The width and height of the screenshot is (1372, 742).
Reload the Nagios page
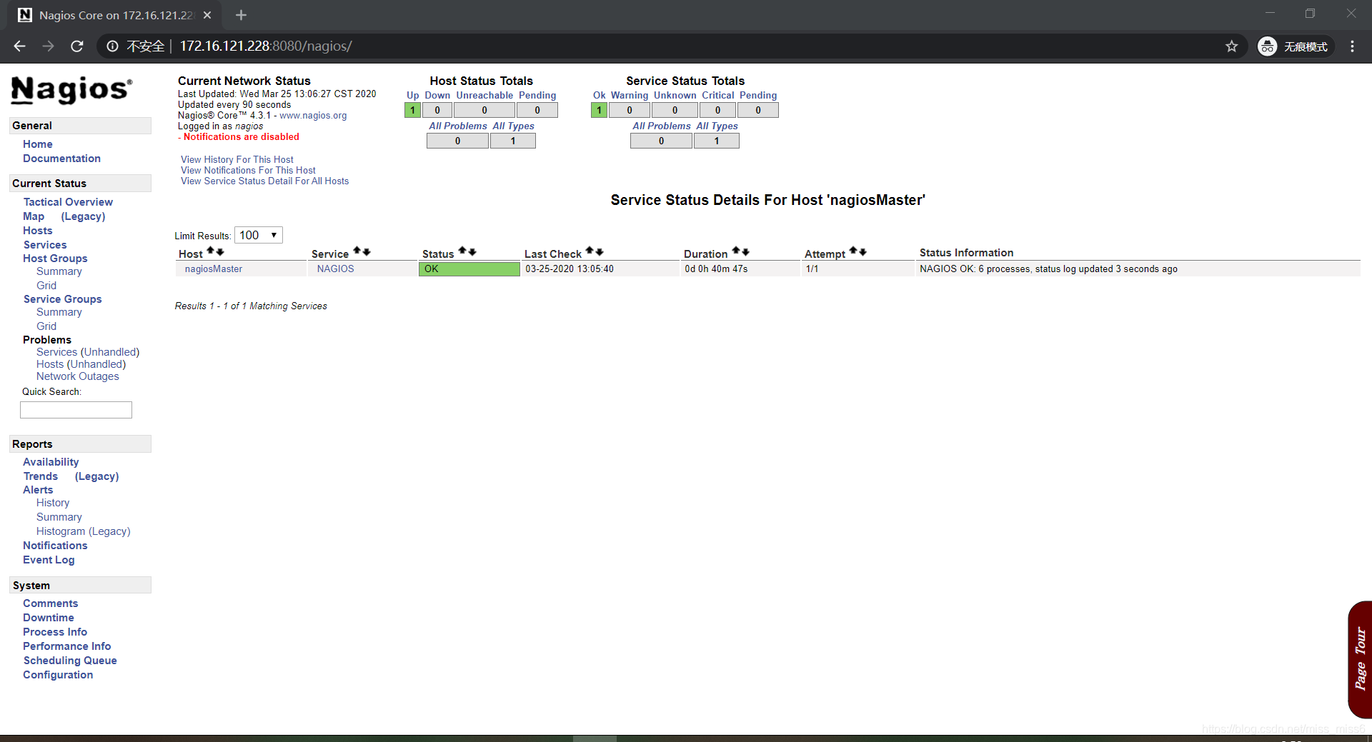[77, 46]
